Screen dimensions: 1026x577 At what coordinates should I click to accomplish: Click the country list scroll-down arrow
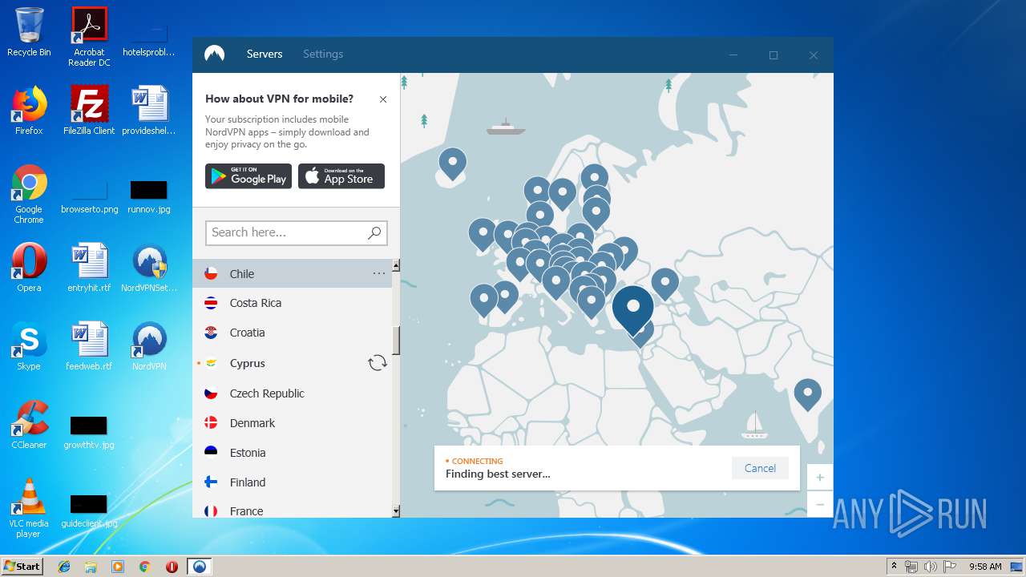(396, 510)
